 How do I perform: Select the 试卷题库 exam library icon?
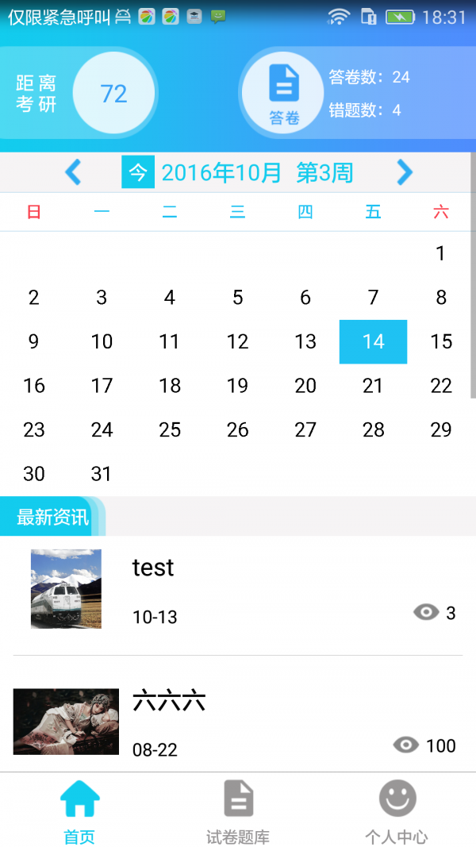[237, 799]
